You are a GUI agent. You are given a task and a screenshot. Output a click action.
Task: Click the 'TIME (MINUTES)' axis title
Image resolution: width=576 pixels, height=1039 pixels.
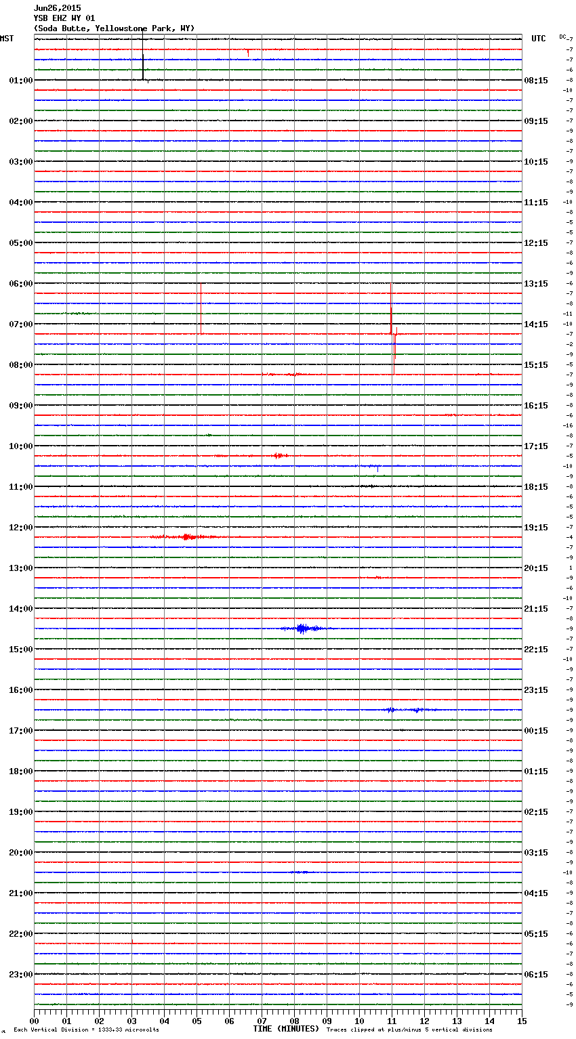point(286,1029)
